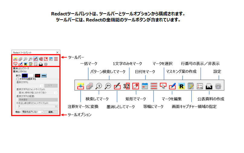Open the 中央寄せ alignment dropdown
This screenshot has height=153, width=244.
pyautogui.click(x=38, y=100)
